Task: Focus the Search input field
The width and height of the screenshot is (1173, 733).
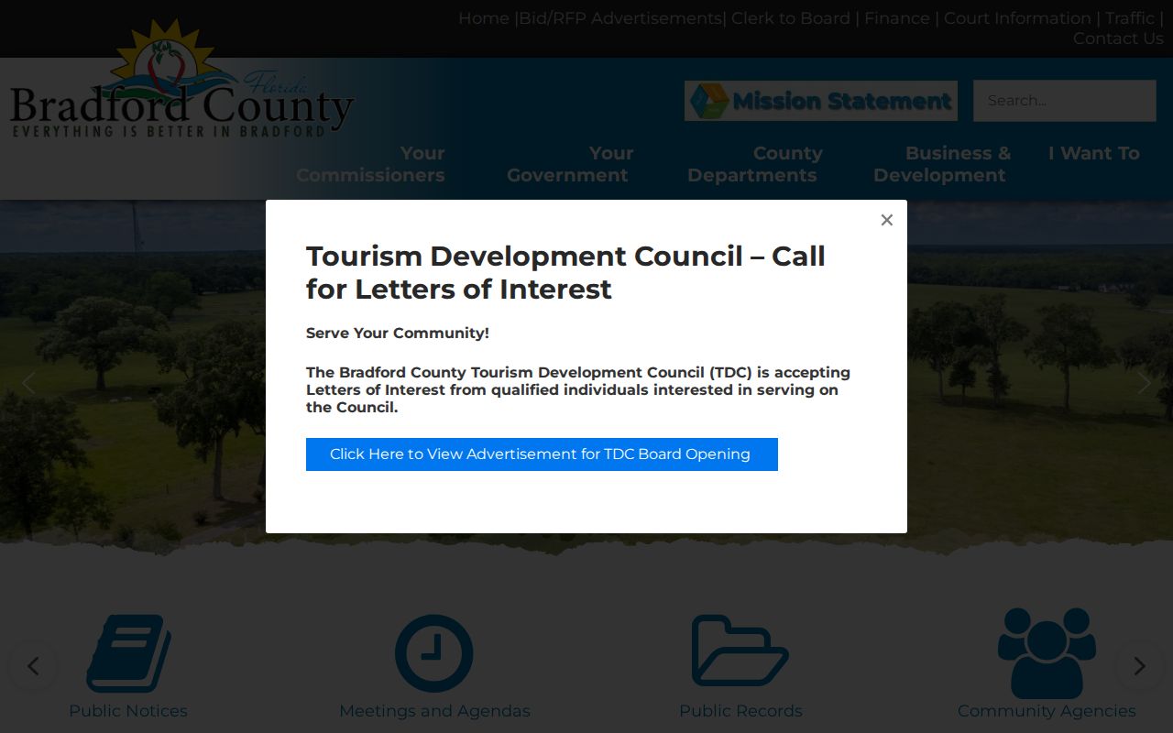Action: (1065, 101)
